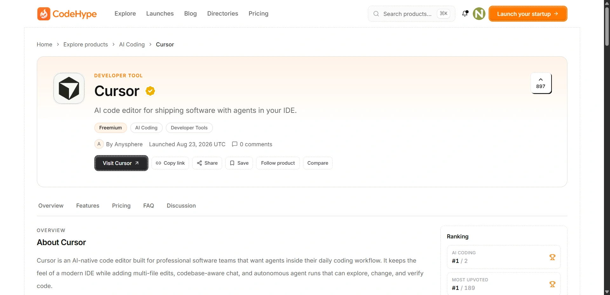Open Launches in the top navigation
Screen dimensions: 610x295
(x=160, y=14)
